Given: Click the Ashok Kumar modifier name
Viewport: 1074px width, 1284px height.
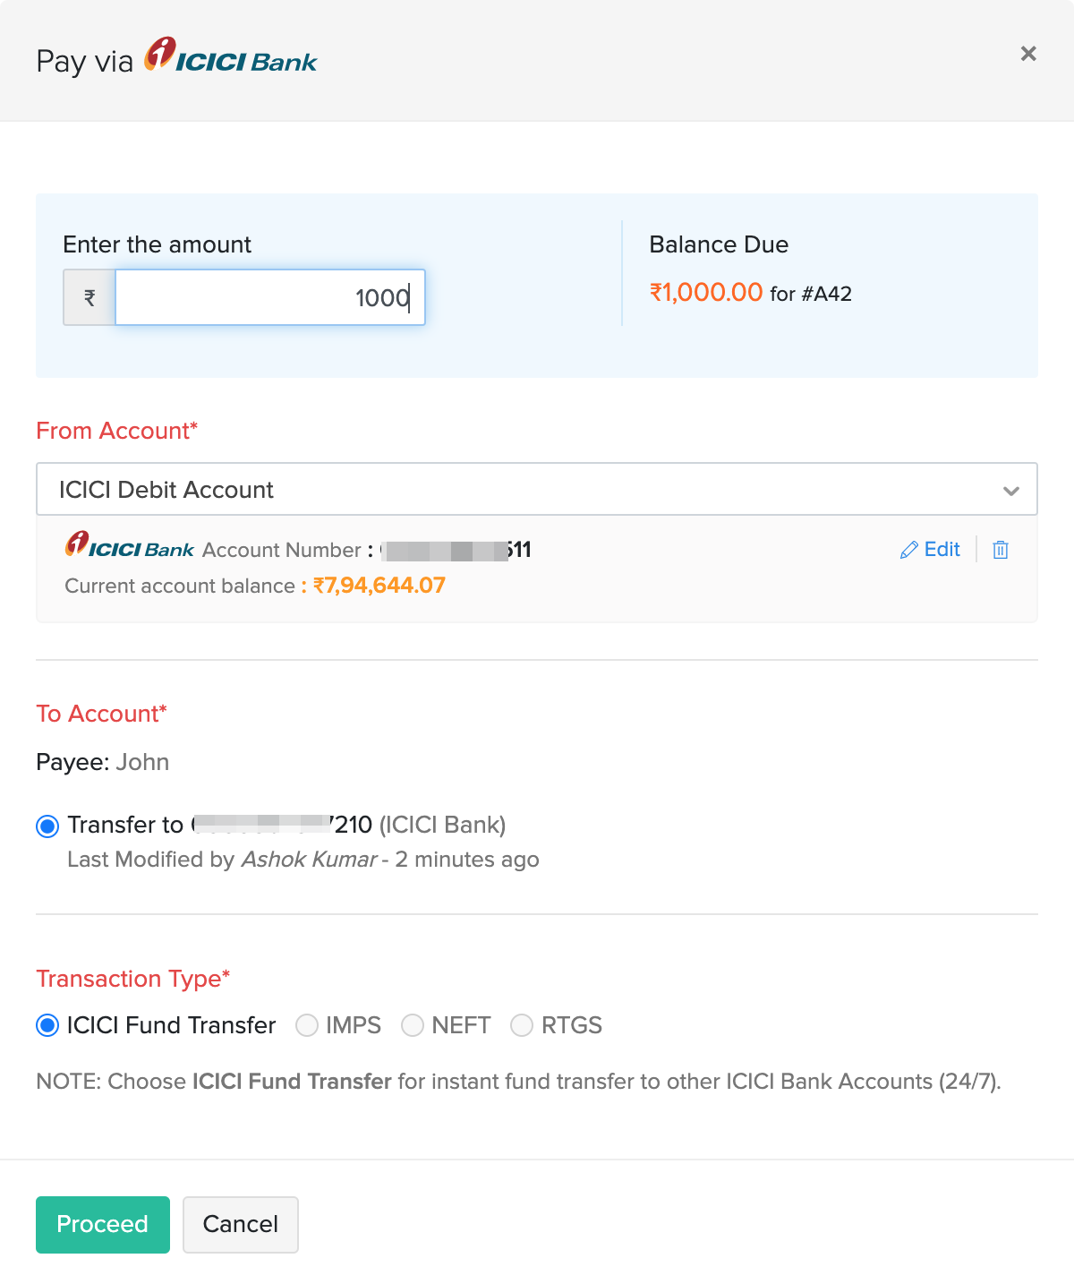Looking at the screenshot, I should click(x=310, y=860).
